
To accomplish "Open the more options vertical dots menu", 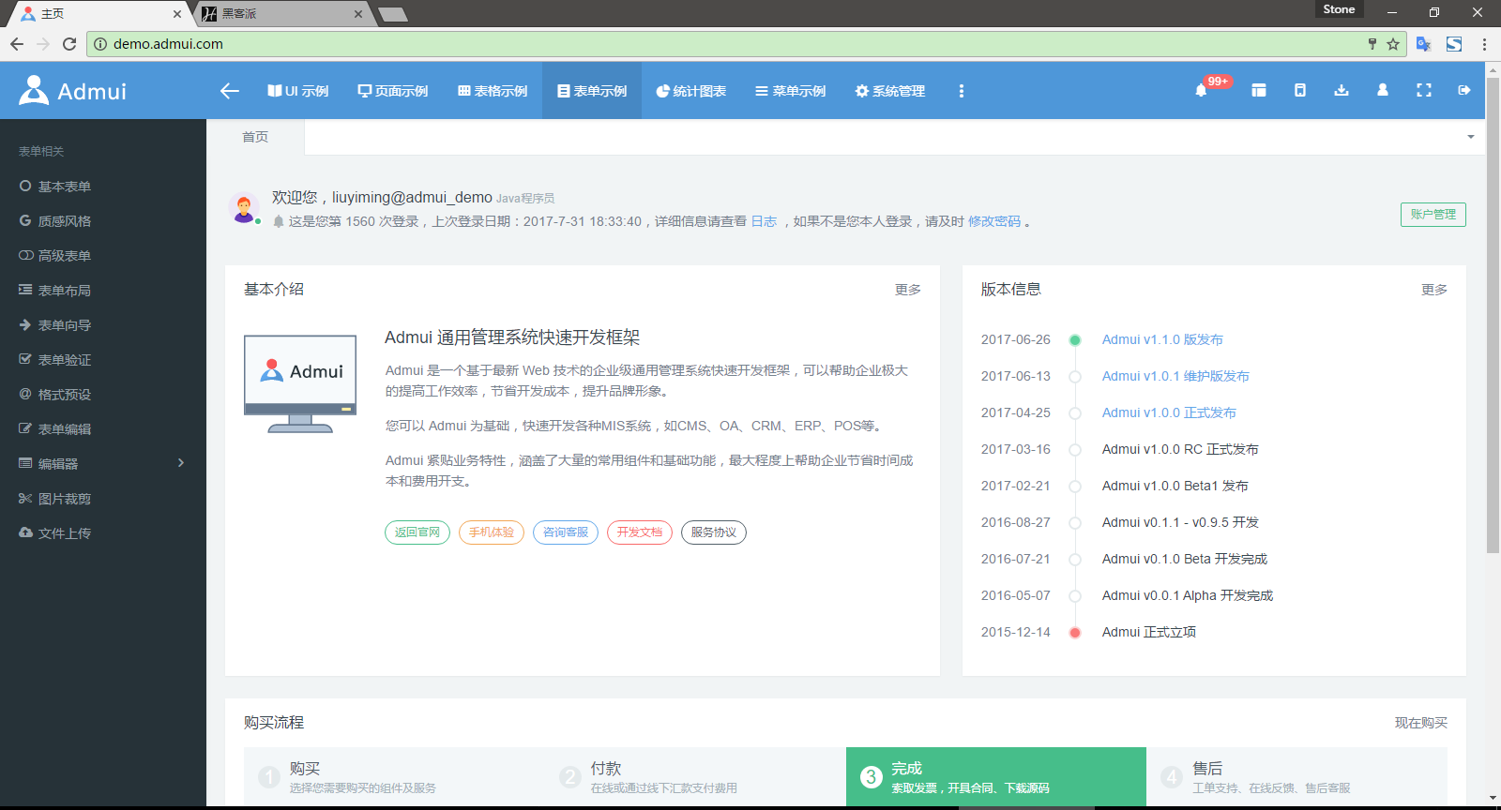I will [961, 91].
